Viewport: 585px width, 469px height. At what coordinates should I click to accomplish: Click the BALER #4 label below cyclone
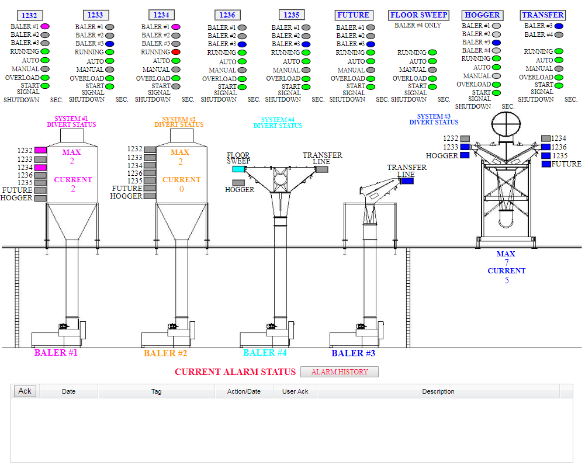pyautogui.click(x=265, y=353)
